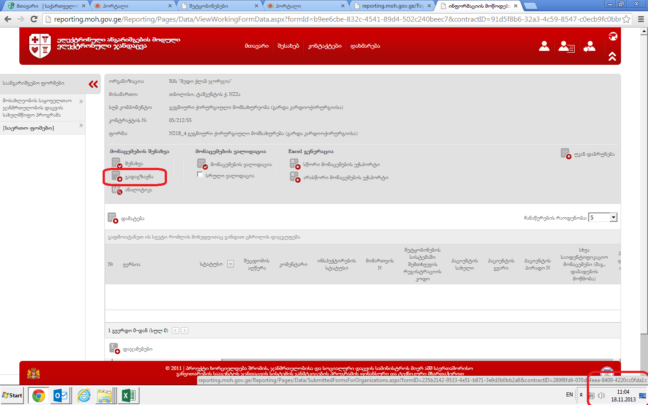Open the დახმარება help menu
Screen dimensions: 648x405
pos(365,46)
